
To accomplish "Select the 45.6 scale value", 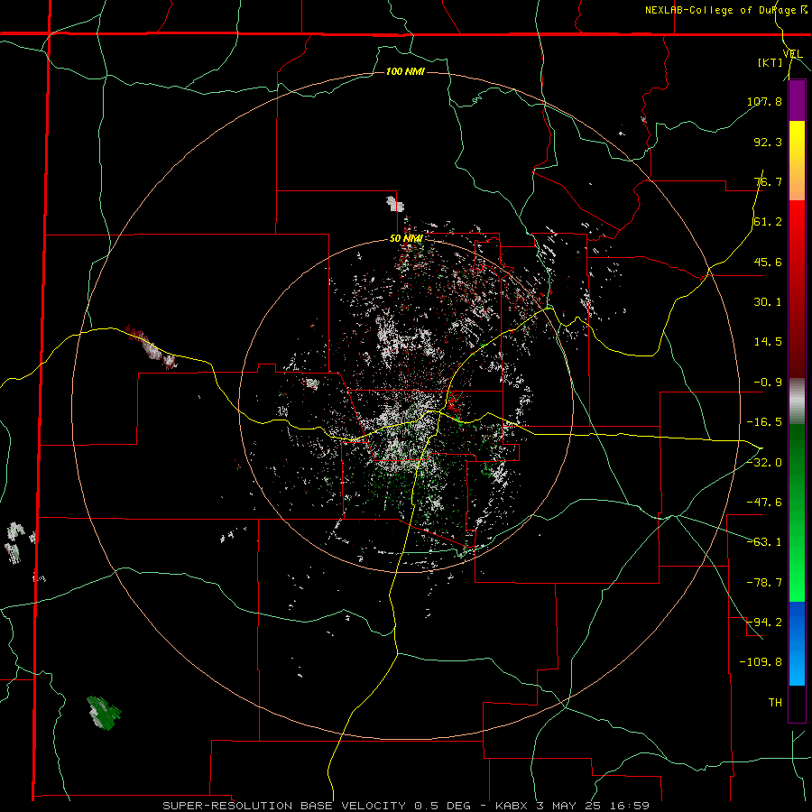I will click(768, 262).
